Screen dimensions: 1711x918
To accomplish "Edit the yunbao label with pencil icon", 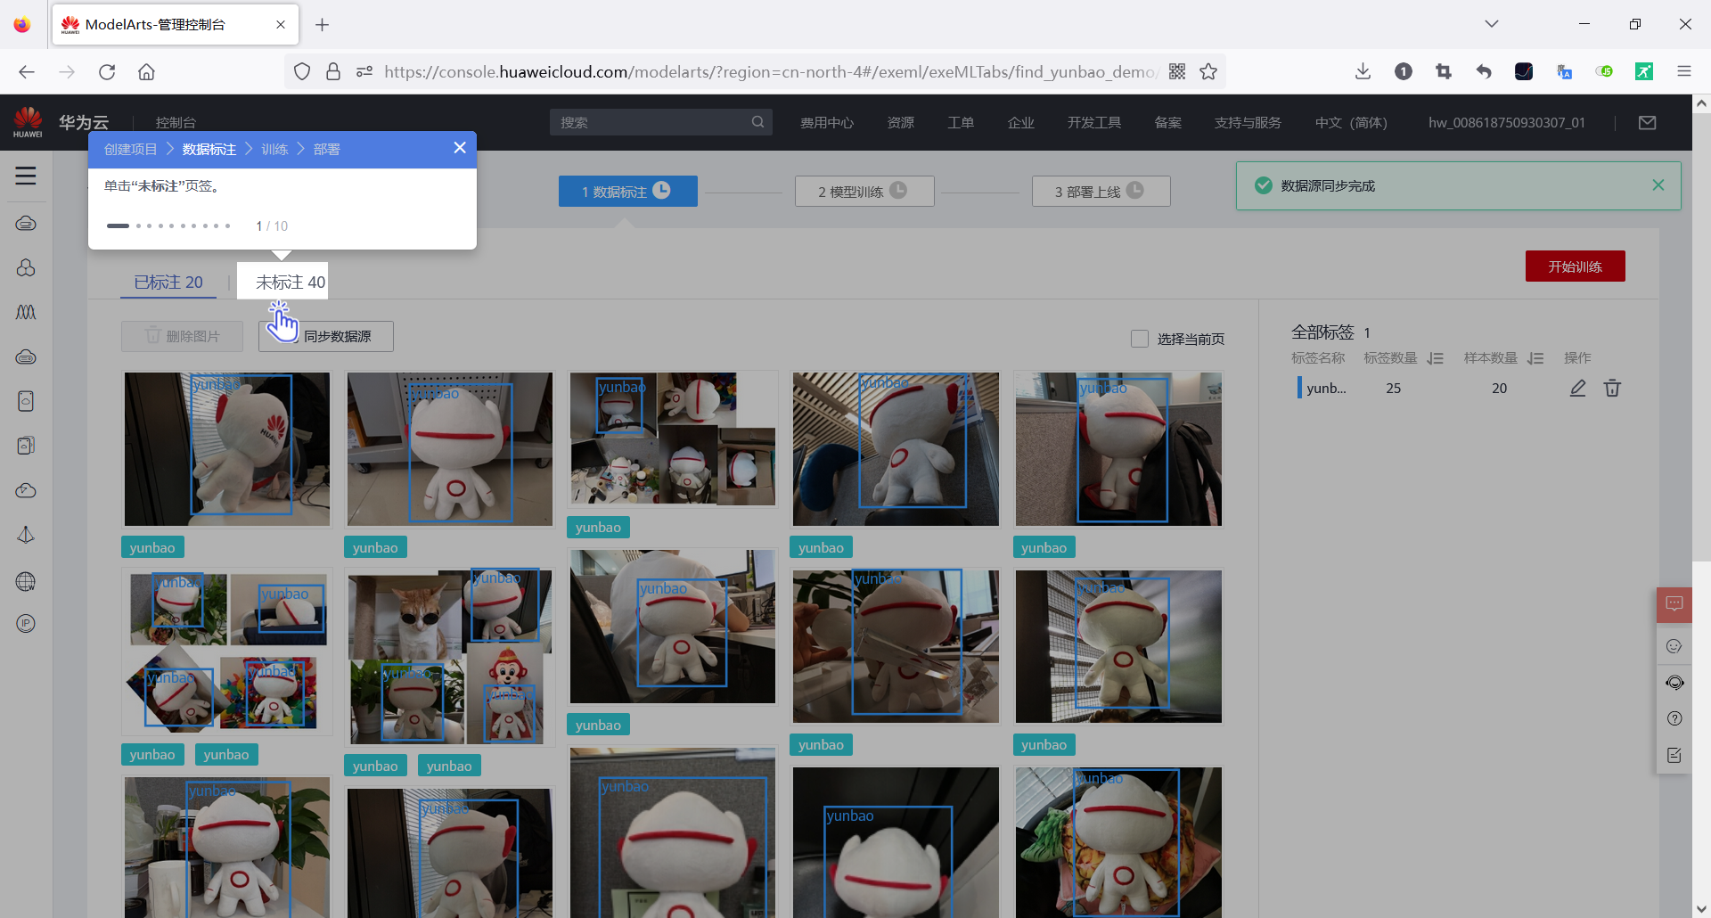I will [x=1577, y=388].
